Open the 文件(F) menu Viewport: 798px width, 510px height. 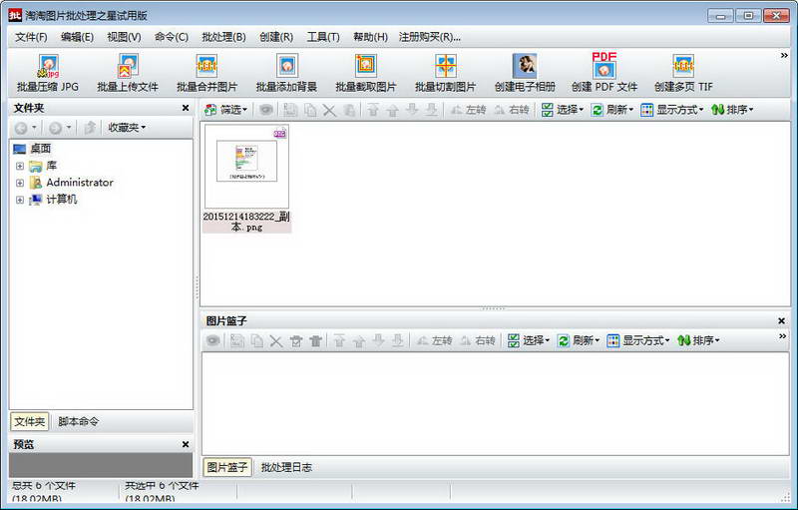31,37
